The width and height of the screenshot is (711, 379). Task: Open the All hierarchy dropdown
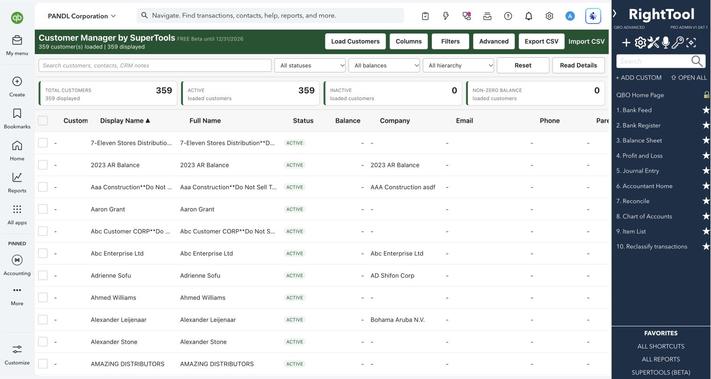coord(458,65)
